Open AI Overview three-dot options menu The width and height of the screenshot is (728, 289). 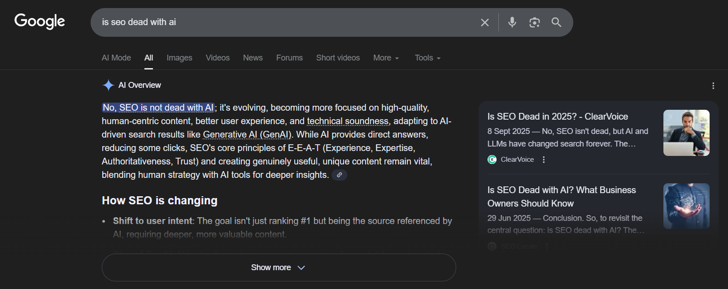pos(713,86)
